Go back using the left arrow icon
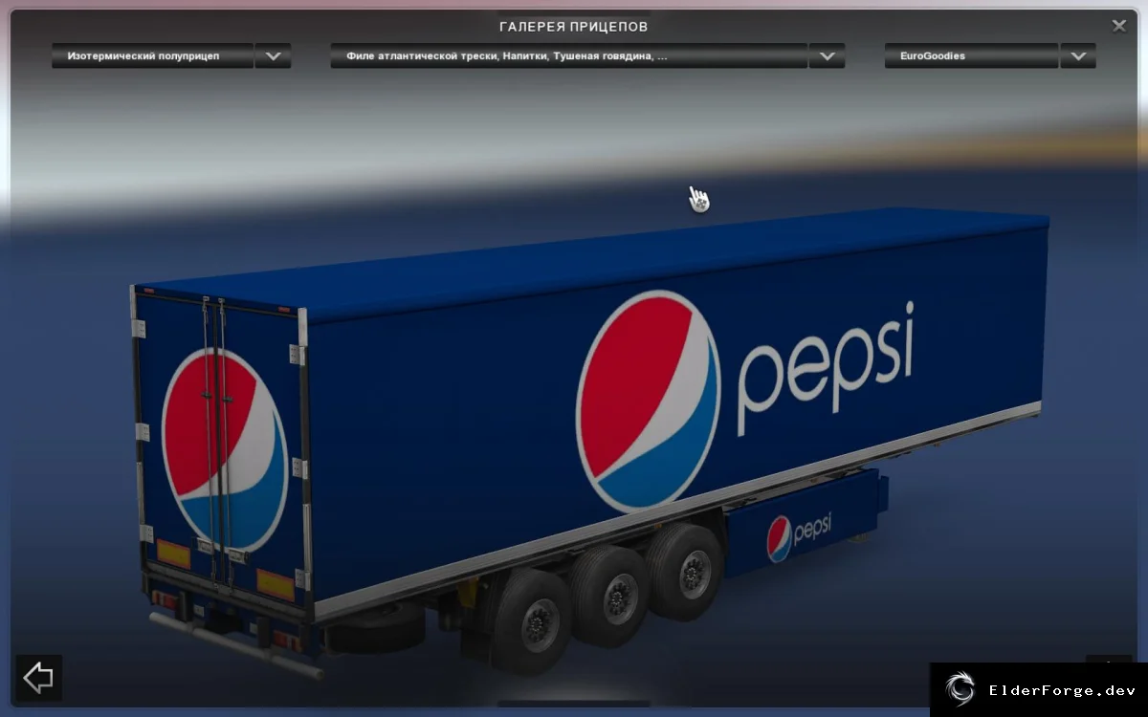This screenshot has height=717, width=1148. pos(38,678)
